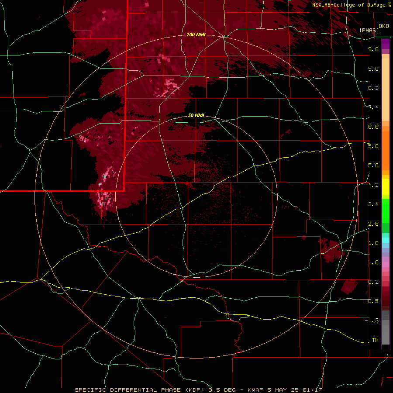Click the 9.8 scale value
Image resolution: width=393 pixels, height=393 pixels.
373,49
